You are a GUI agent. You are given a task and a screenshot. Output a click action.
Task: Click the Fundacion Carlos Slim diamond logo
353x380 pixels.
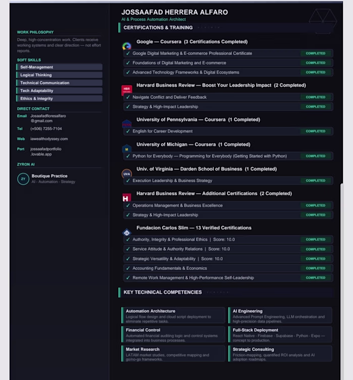point(127,233)
